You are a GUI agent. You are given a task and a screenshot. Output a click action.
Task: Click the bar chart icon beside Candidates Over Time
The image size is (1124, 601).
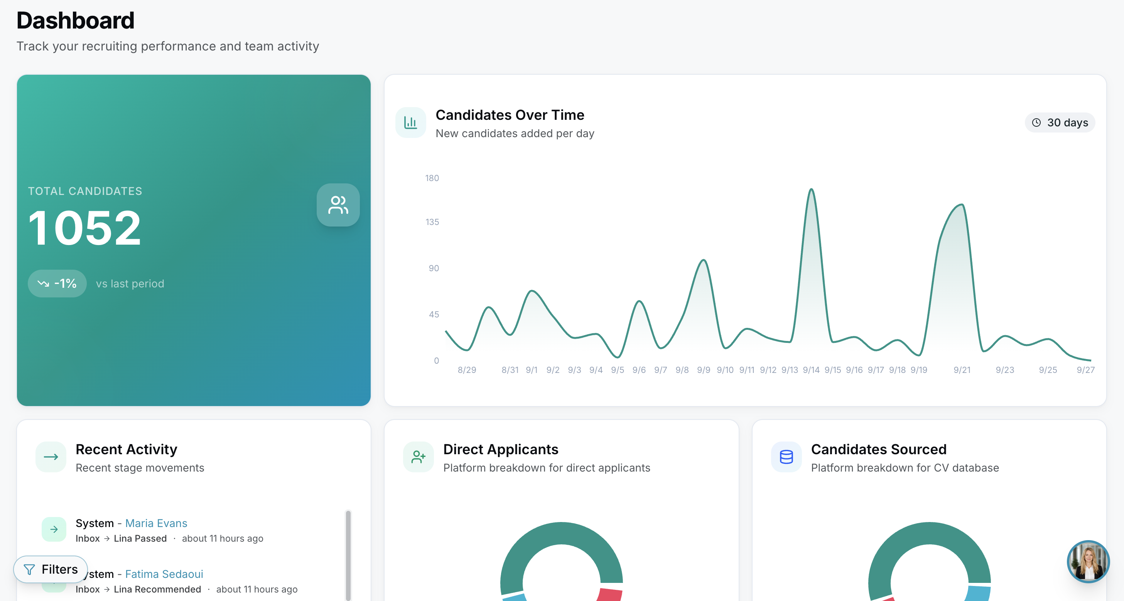tap(410, 123)
